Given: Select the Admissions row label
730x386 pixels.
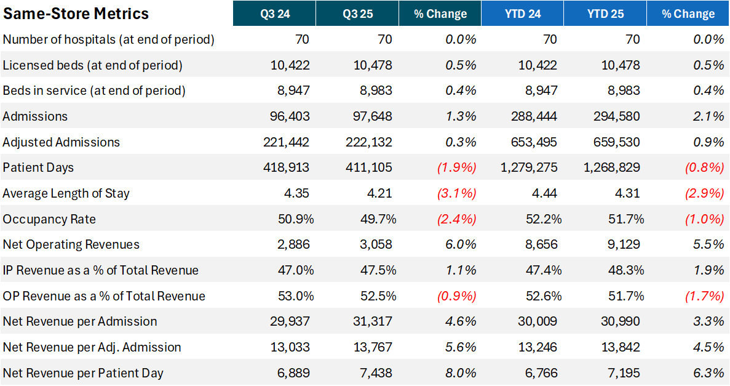Looking at the screenshot, I should [x=36, y=116].
